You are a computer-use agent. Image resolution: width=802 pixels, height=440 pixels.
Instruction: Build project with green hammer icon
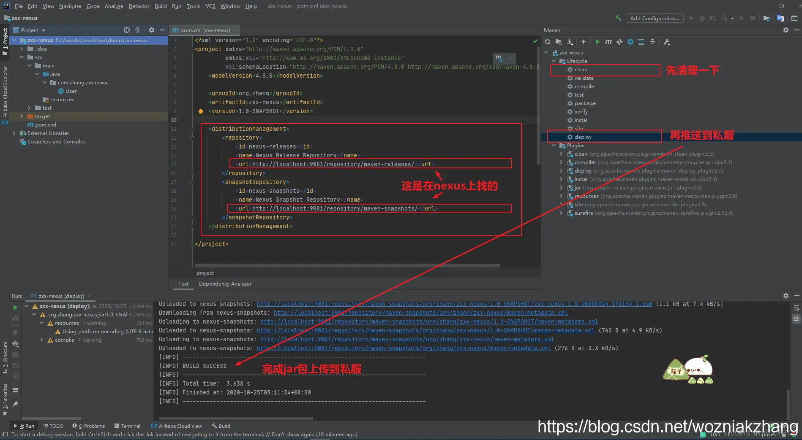(x=618, y=18)
